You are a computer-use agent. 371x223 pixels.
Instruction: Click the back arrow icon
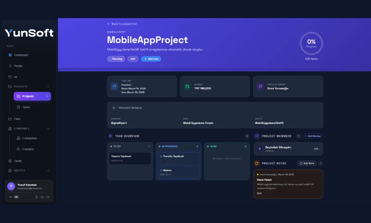point(109,24)
